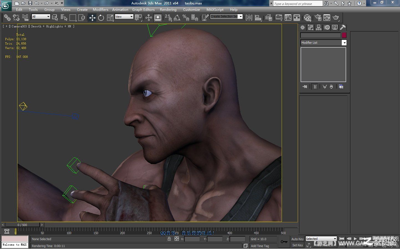The image size is (400, 249).
Task: Open the Layer Manager icon
Action: pos(269,18)
